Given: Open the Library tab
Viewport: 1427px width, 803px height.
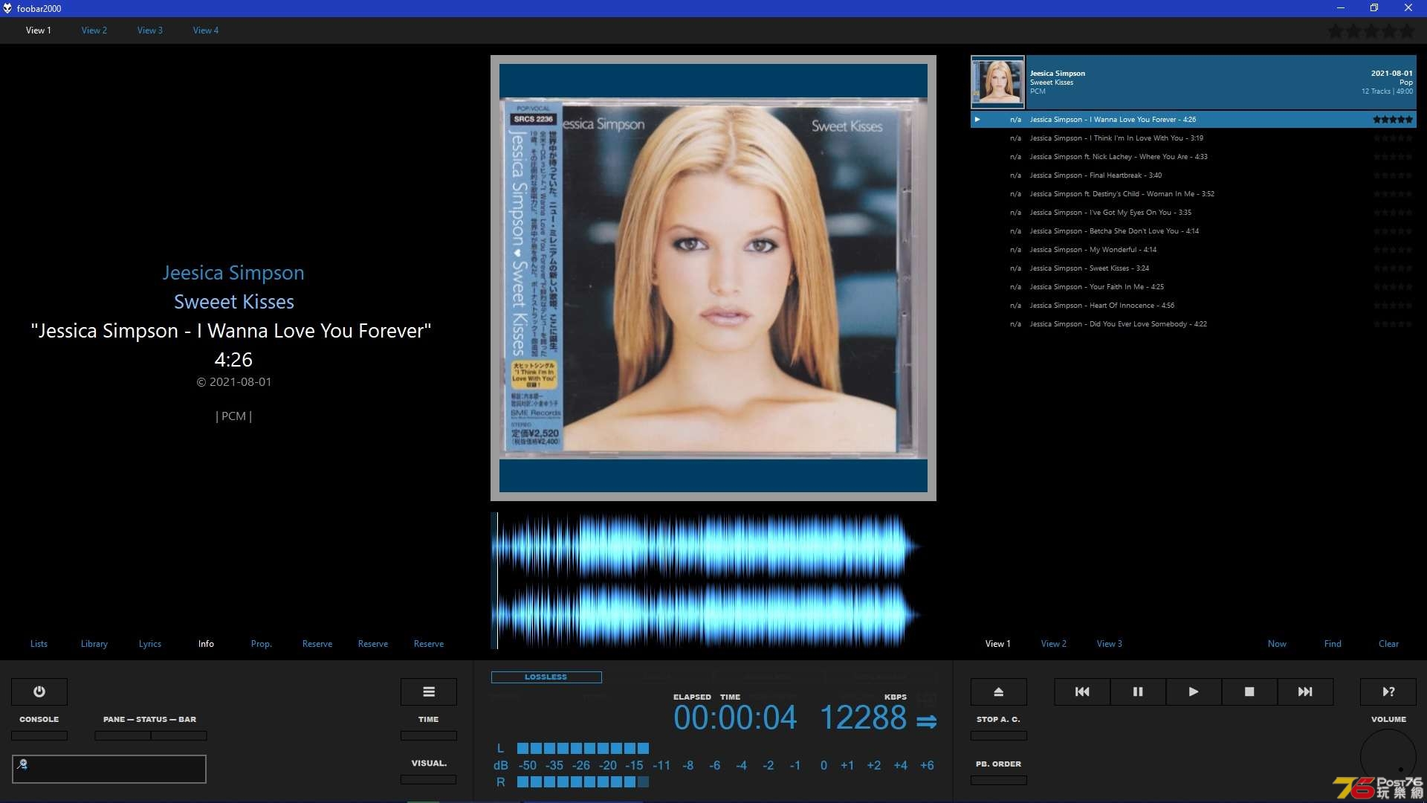Looking at the screenshot, I should 94,644.
